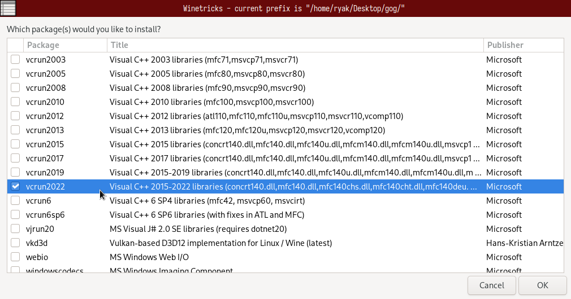Cancel the package installation dialog
This screenshot has height=299, width=571.
coord(491,285)
